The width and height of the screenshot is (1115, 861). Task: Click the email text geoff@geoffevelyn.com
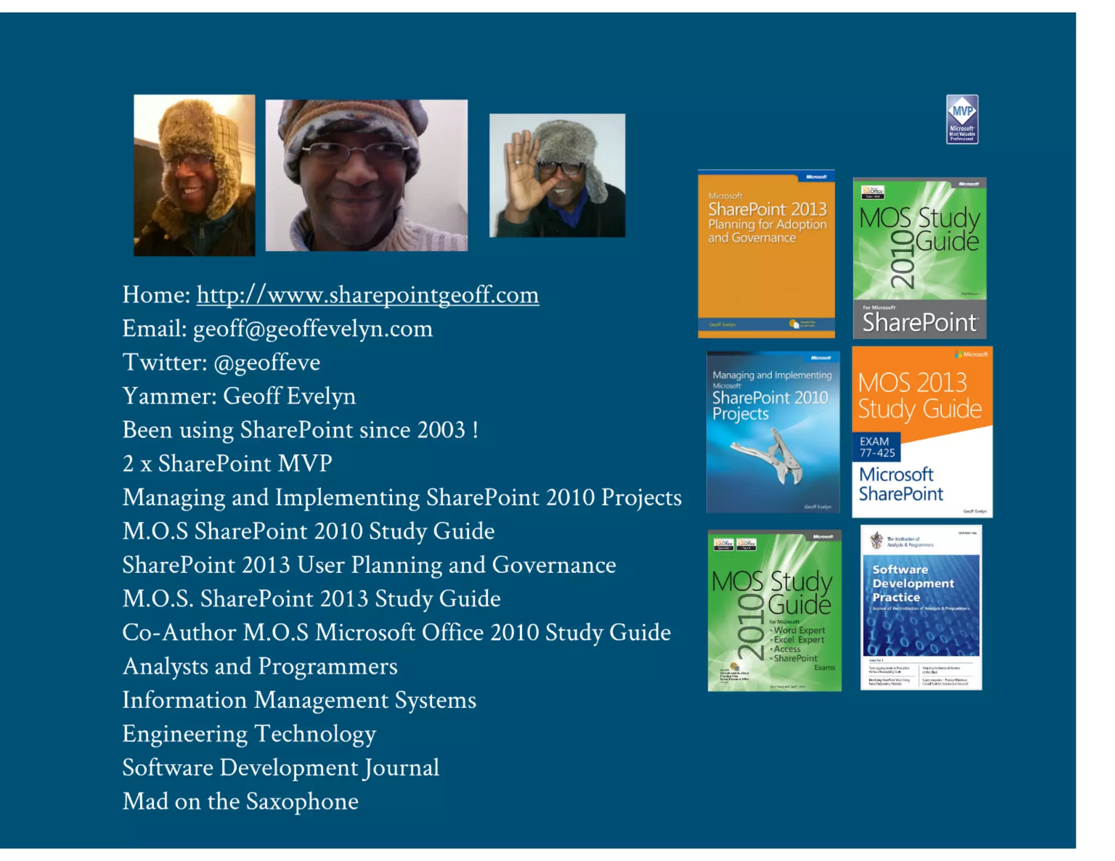(x=313, y=329)
